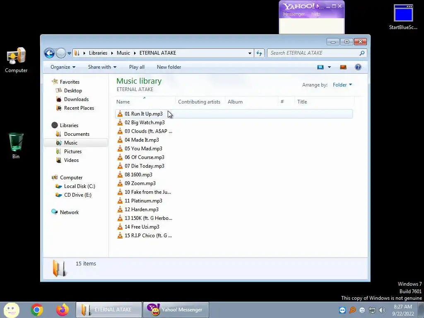The height and width of the screenshot is (318, 424).
Task: Open the Help menu in Yahoo Messenger
Action: pos(316,14)
